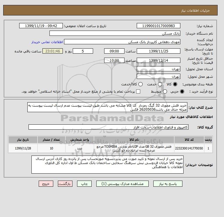Click the بانک مسکن buyer name field
Viewport: 224px width, 217px height.
coord(115,33)
